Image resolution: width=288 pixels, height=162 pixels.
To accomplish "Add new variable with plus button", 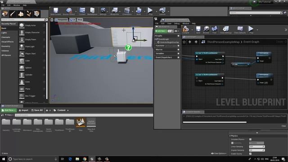I will [x=178, y=54].
